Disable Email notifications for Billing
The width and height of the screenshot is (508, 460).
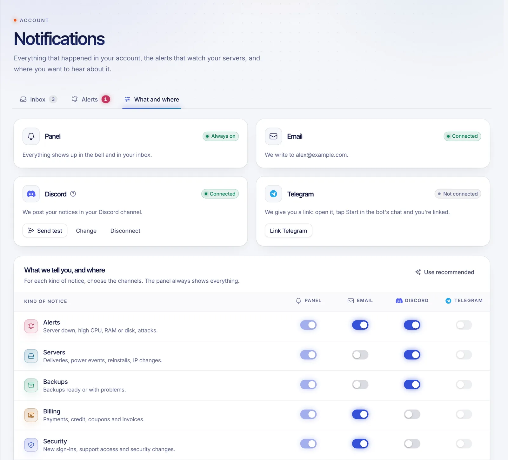360,414
